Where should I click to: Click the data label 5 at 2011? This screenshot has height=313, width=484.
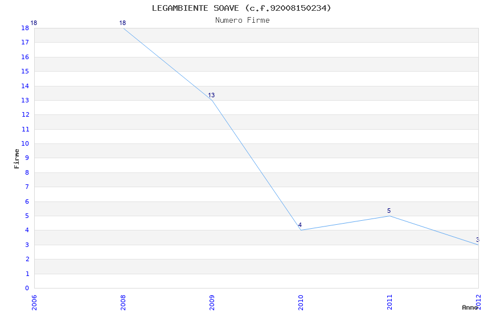point(389,211)
